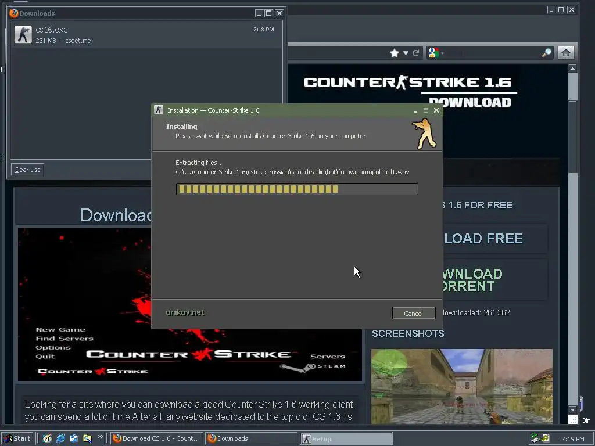Click the Counter-Strike icon in installer title bar
This screenshot has width=595, height=446.
tap(159, 110)
